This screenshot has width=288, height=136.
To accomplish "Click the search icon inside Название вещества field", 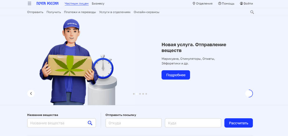I will [x=90, y=123].
